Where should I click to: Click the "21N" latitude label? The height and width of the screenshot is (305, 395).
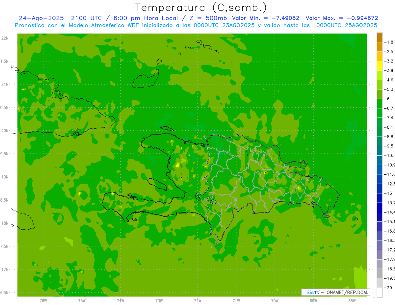[x=5, y=84]
